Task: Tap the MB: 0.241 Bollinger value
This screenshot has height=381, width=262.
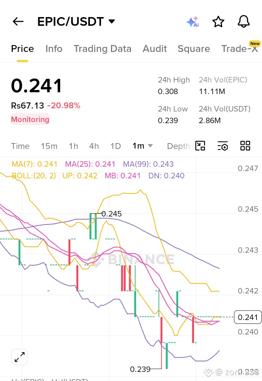Action: pos(123,176)
